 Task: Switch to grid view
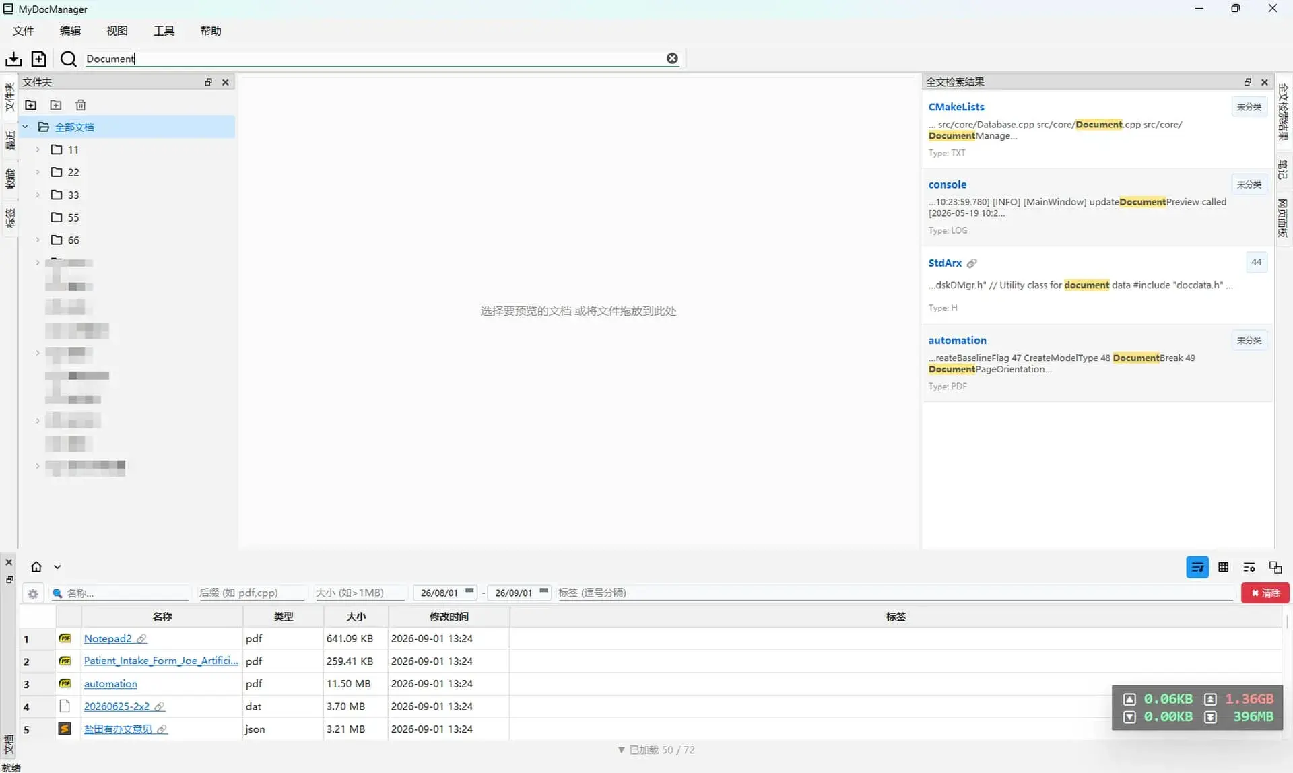tap(1224, 567)
